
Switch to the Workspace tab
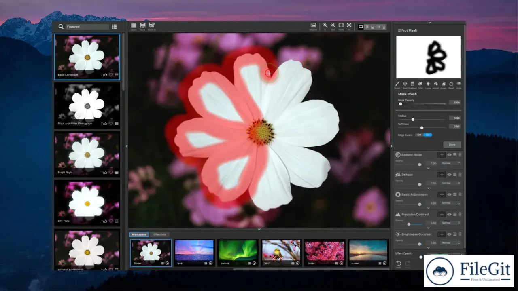pos(139,234)
